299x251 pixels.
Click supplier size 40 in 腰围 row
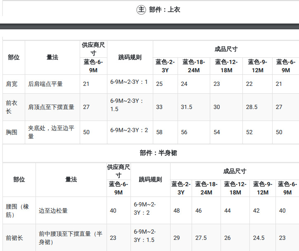pyautogui.click(x=113, y=211)
